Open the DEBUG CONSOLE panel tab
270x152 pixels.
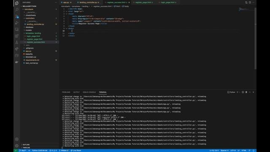89,92
